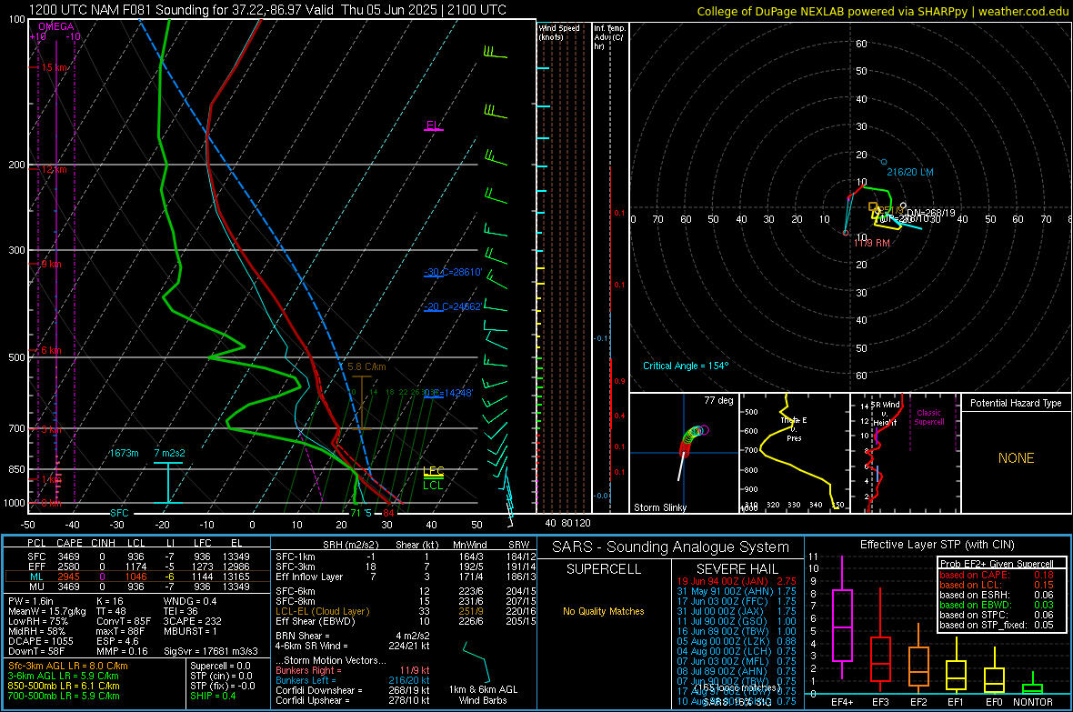Click the 'DCAPE = 1055' value

(x=40, y=641)
